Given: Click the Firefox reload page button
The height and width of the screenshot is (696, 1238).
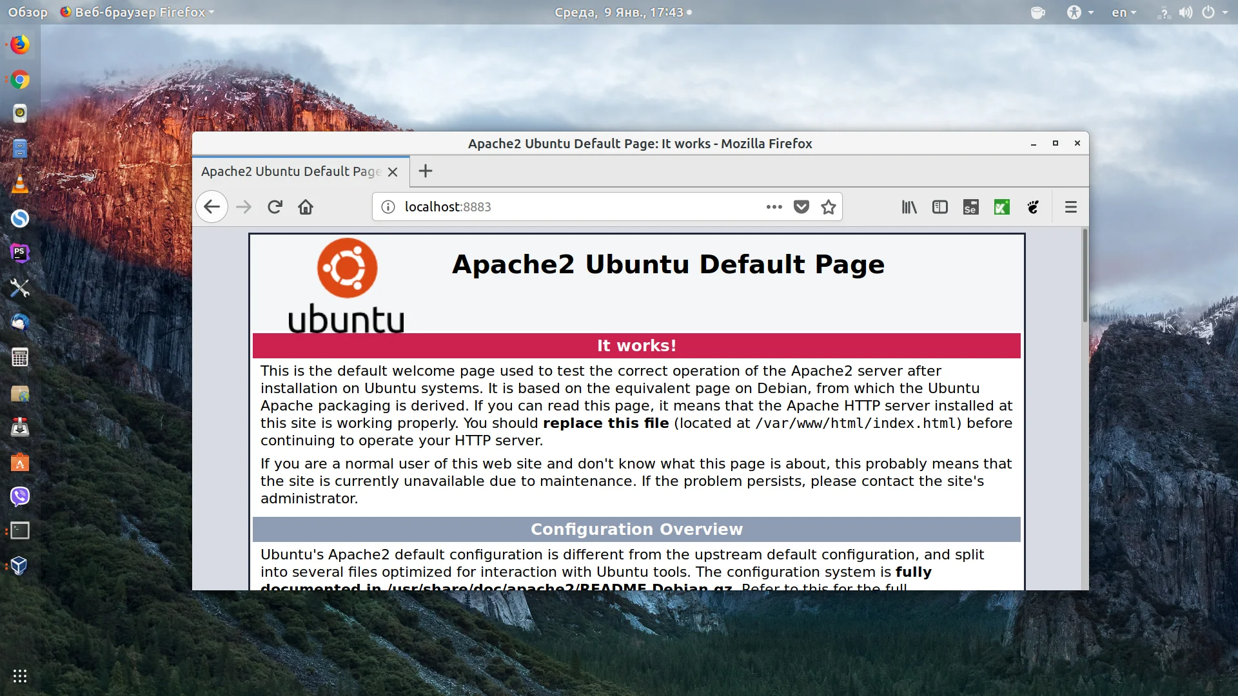Looking at the screenshot, I should (x=275, y=207).
